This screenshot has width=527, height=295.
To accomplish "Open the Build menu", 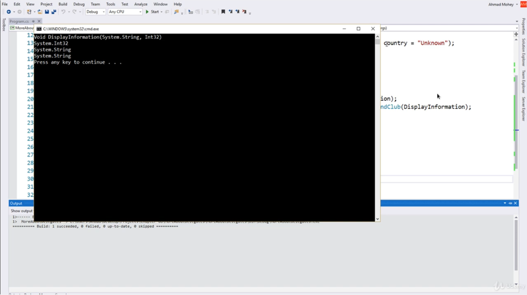I will 63,4.
